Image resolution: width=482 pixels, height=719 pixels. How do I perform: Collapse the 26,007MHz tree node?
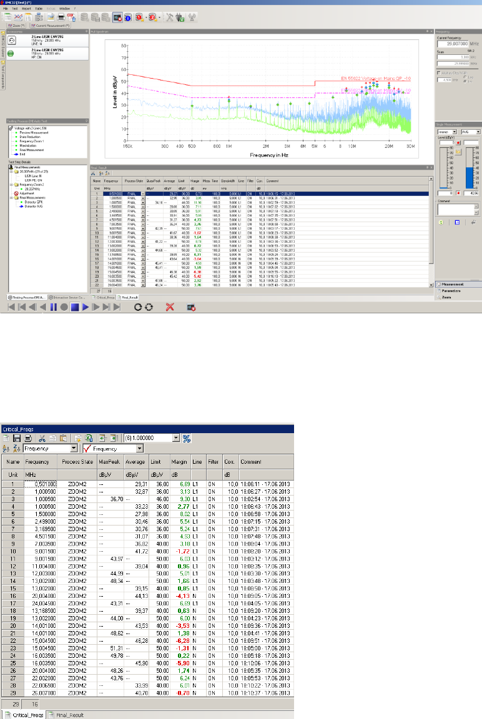[x=11, y=172]
